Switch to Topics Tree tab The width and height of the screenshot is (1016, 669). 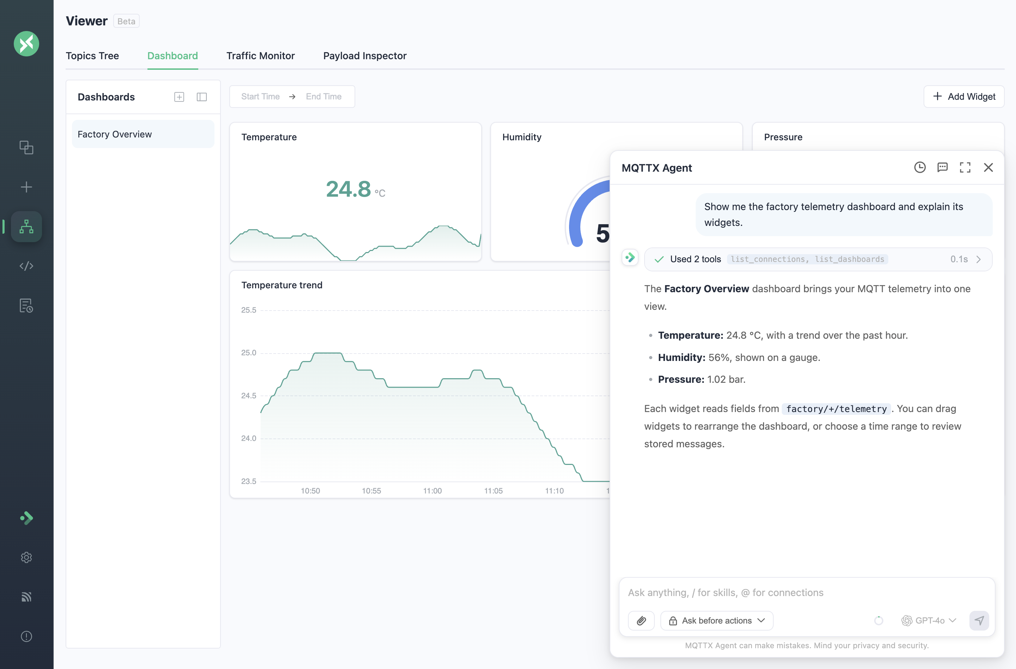point(92,56)
